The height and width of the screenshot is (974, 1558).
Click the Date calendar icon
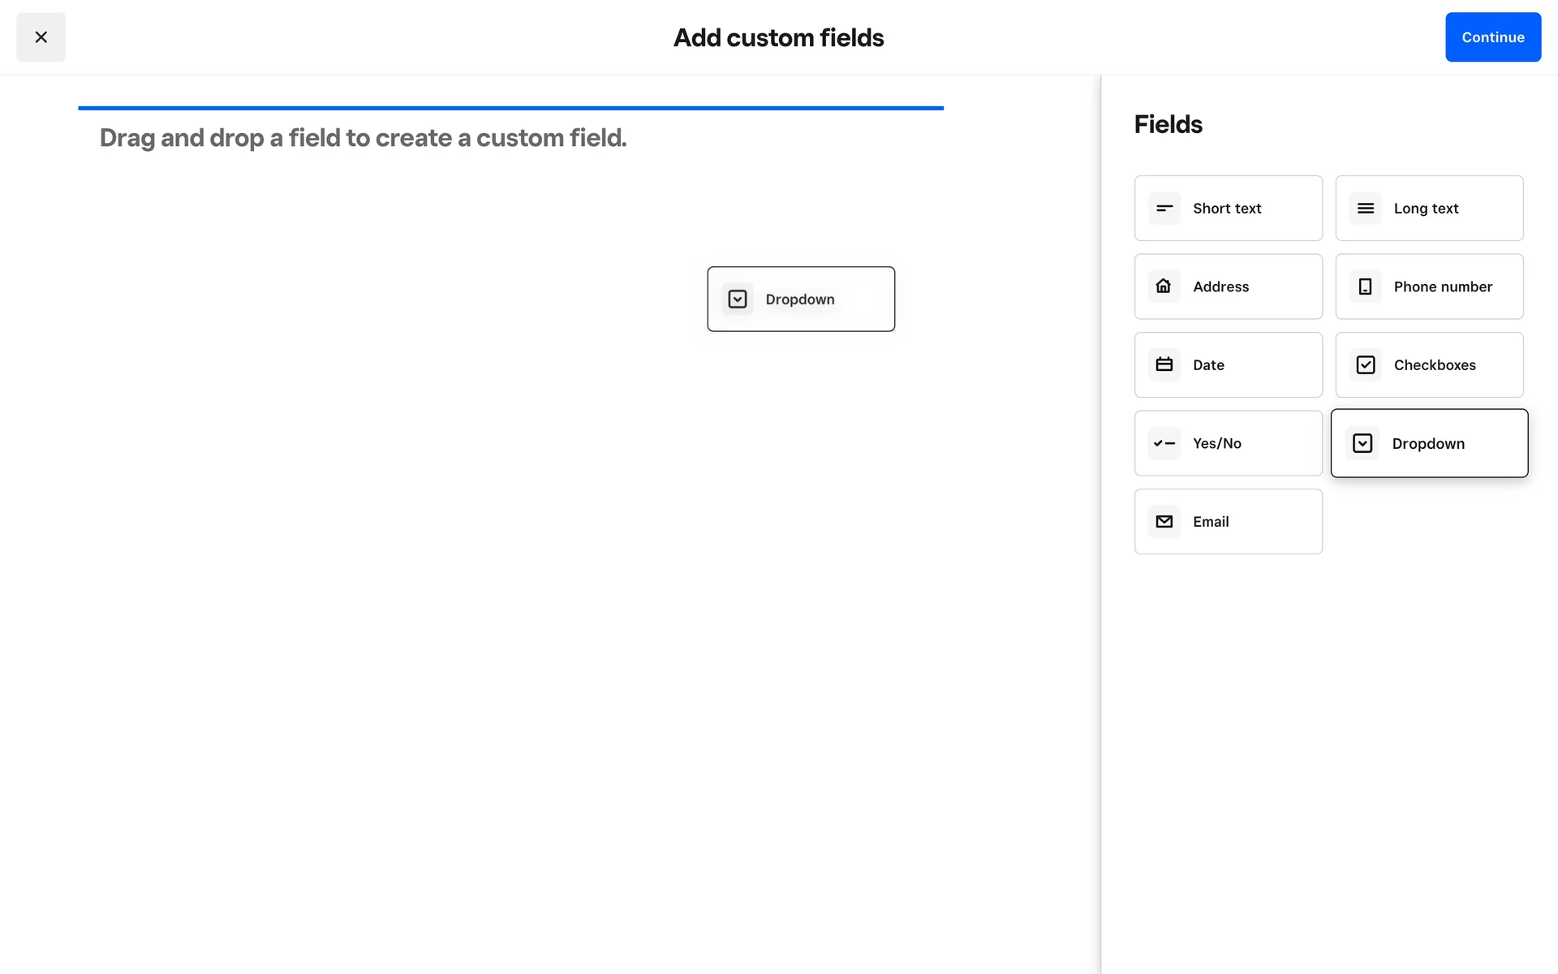click(x=1164, y=365)
